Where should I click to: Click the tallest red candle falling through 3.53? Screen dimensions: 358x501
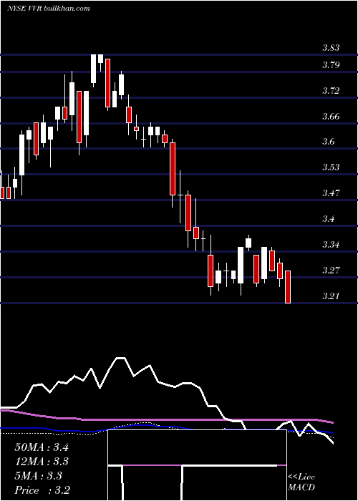173,169
